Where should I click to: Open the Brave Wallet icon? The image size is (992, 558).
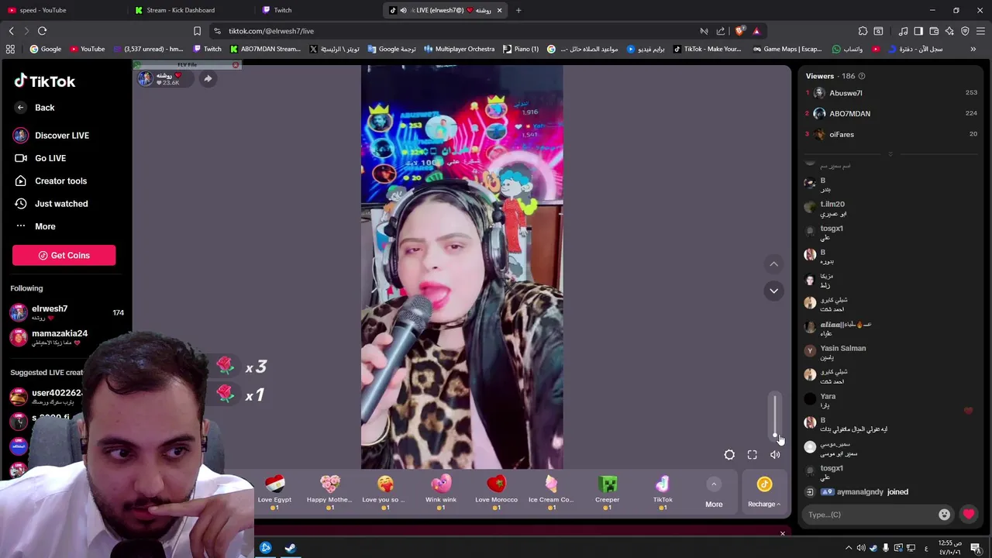pos(934,31)
